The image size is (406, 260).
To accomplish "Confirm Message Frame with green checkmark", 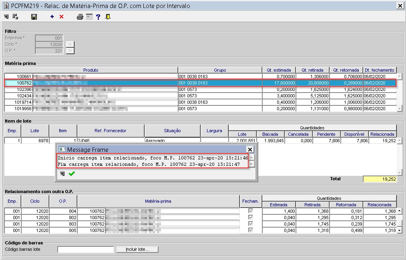I will [x=72, y=174].
